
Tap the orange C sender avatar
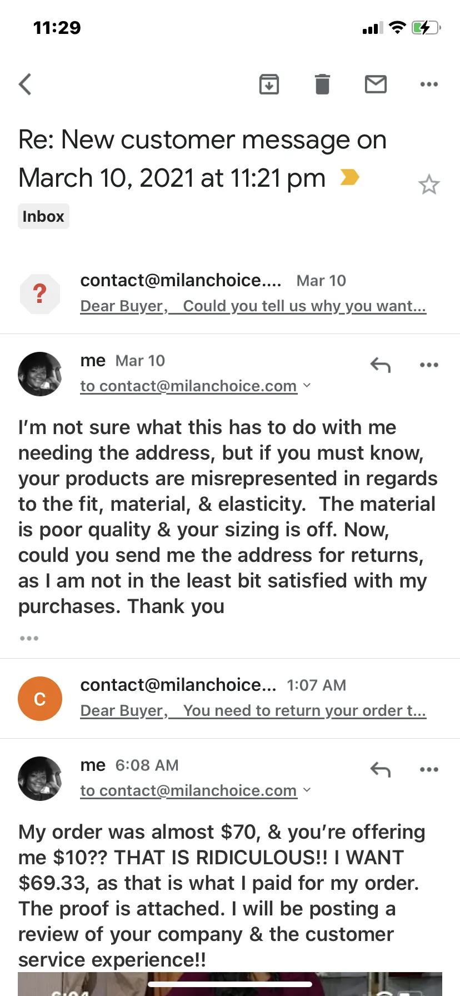(x=40, y=699)
